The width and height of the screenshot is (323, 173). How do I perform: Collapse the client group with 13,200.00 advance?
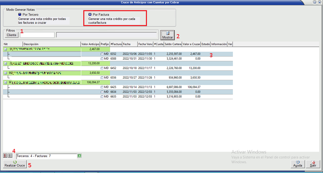click(5, 63)
